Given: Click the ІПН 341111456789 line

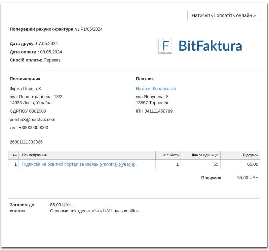Looking at the screenshot, I should 154,111.
